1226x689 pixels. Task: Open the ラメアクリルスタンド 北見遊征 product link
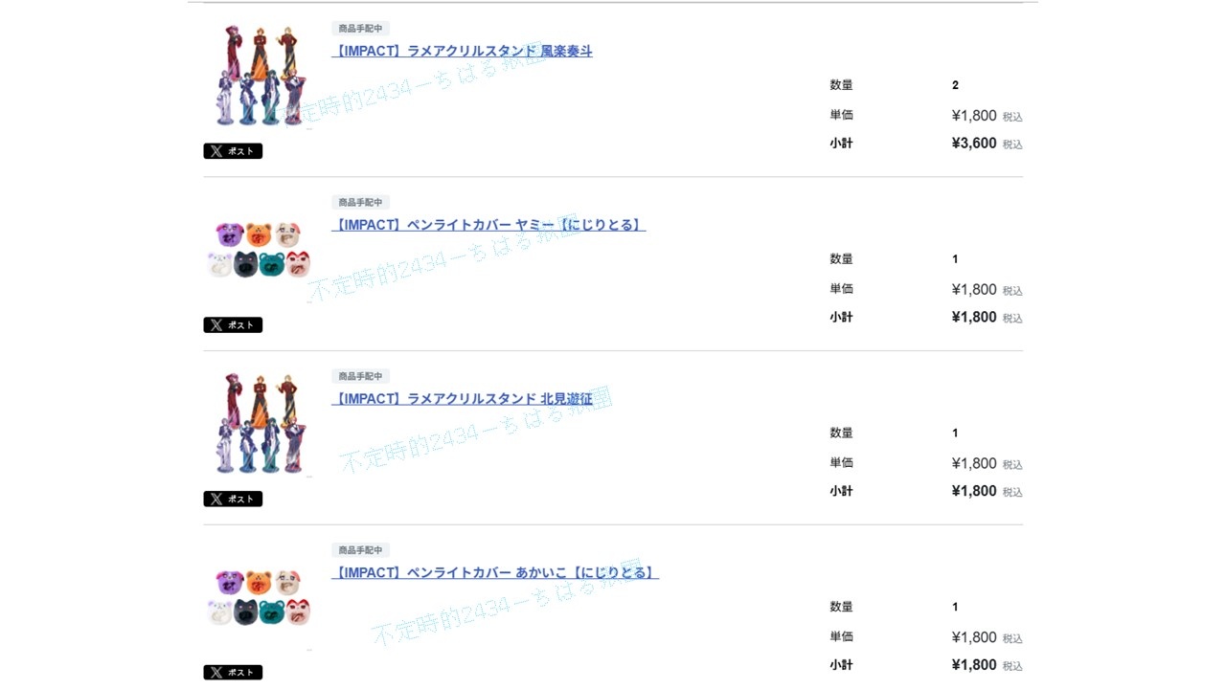[x=463, y=399]
